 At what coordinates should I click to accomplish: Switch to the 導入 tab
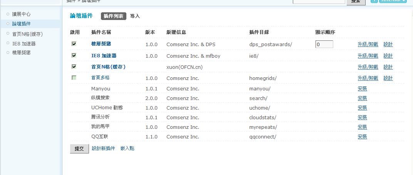pos(135,16)
